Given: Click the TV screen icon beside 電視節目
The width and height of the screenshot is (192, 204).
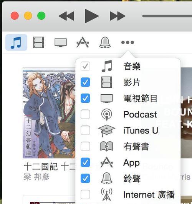Looking at the screenshot, I should pos(107,99).
